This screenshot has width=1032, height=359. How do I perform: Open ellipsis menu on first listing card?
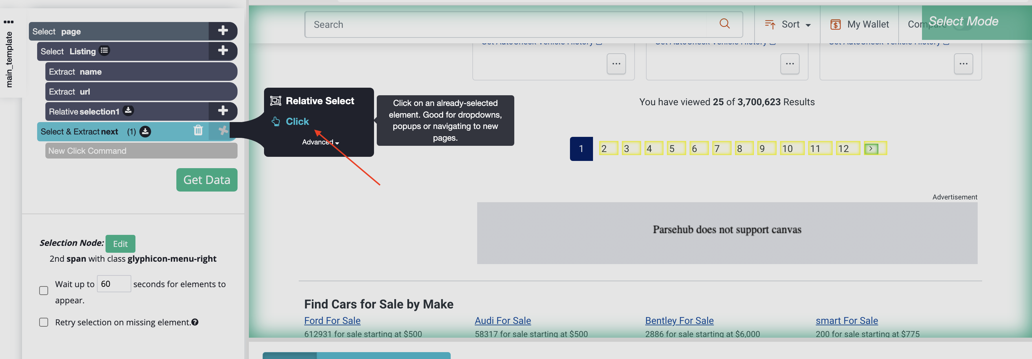point(616,64)
